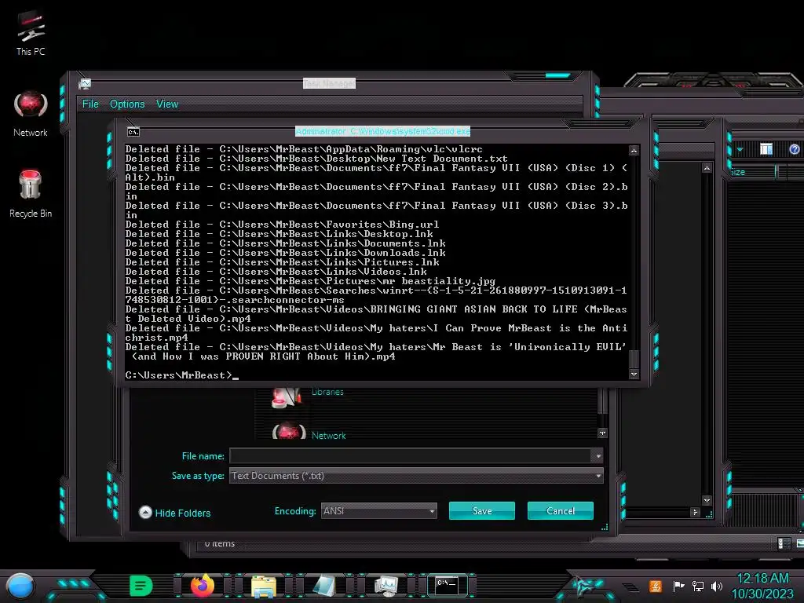The image size is (804, 603).
Task: Click the cmd.exe Administrator title bar text
Action: pyautogui.click(x=382, y=131)
